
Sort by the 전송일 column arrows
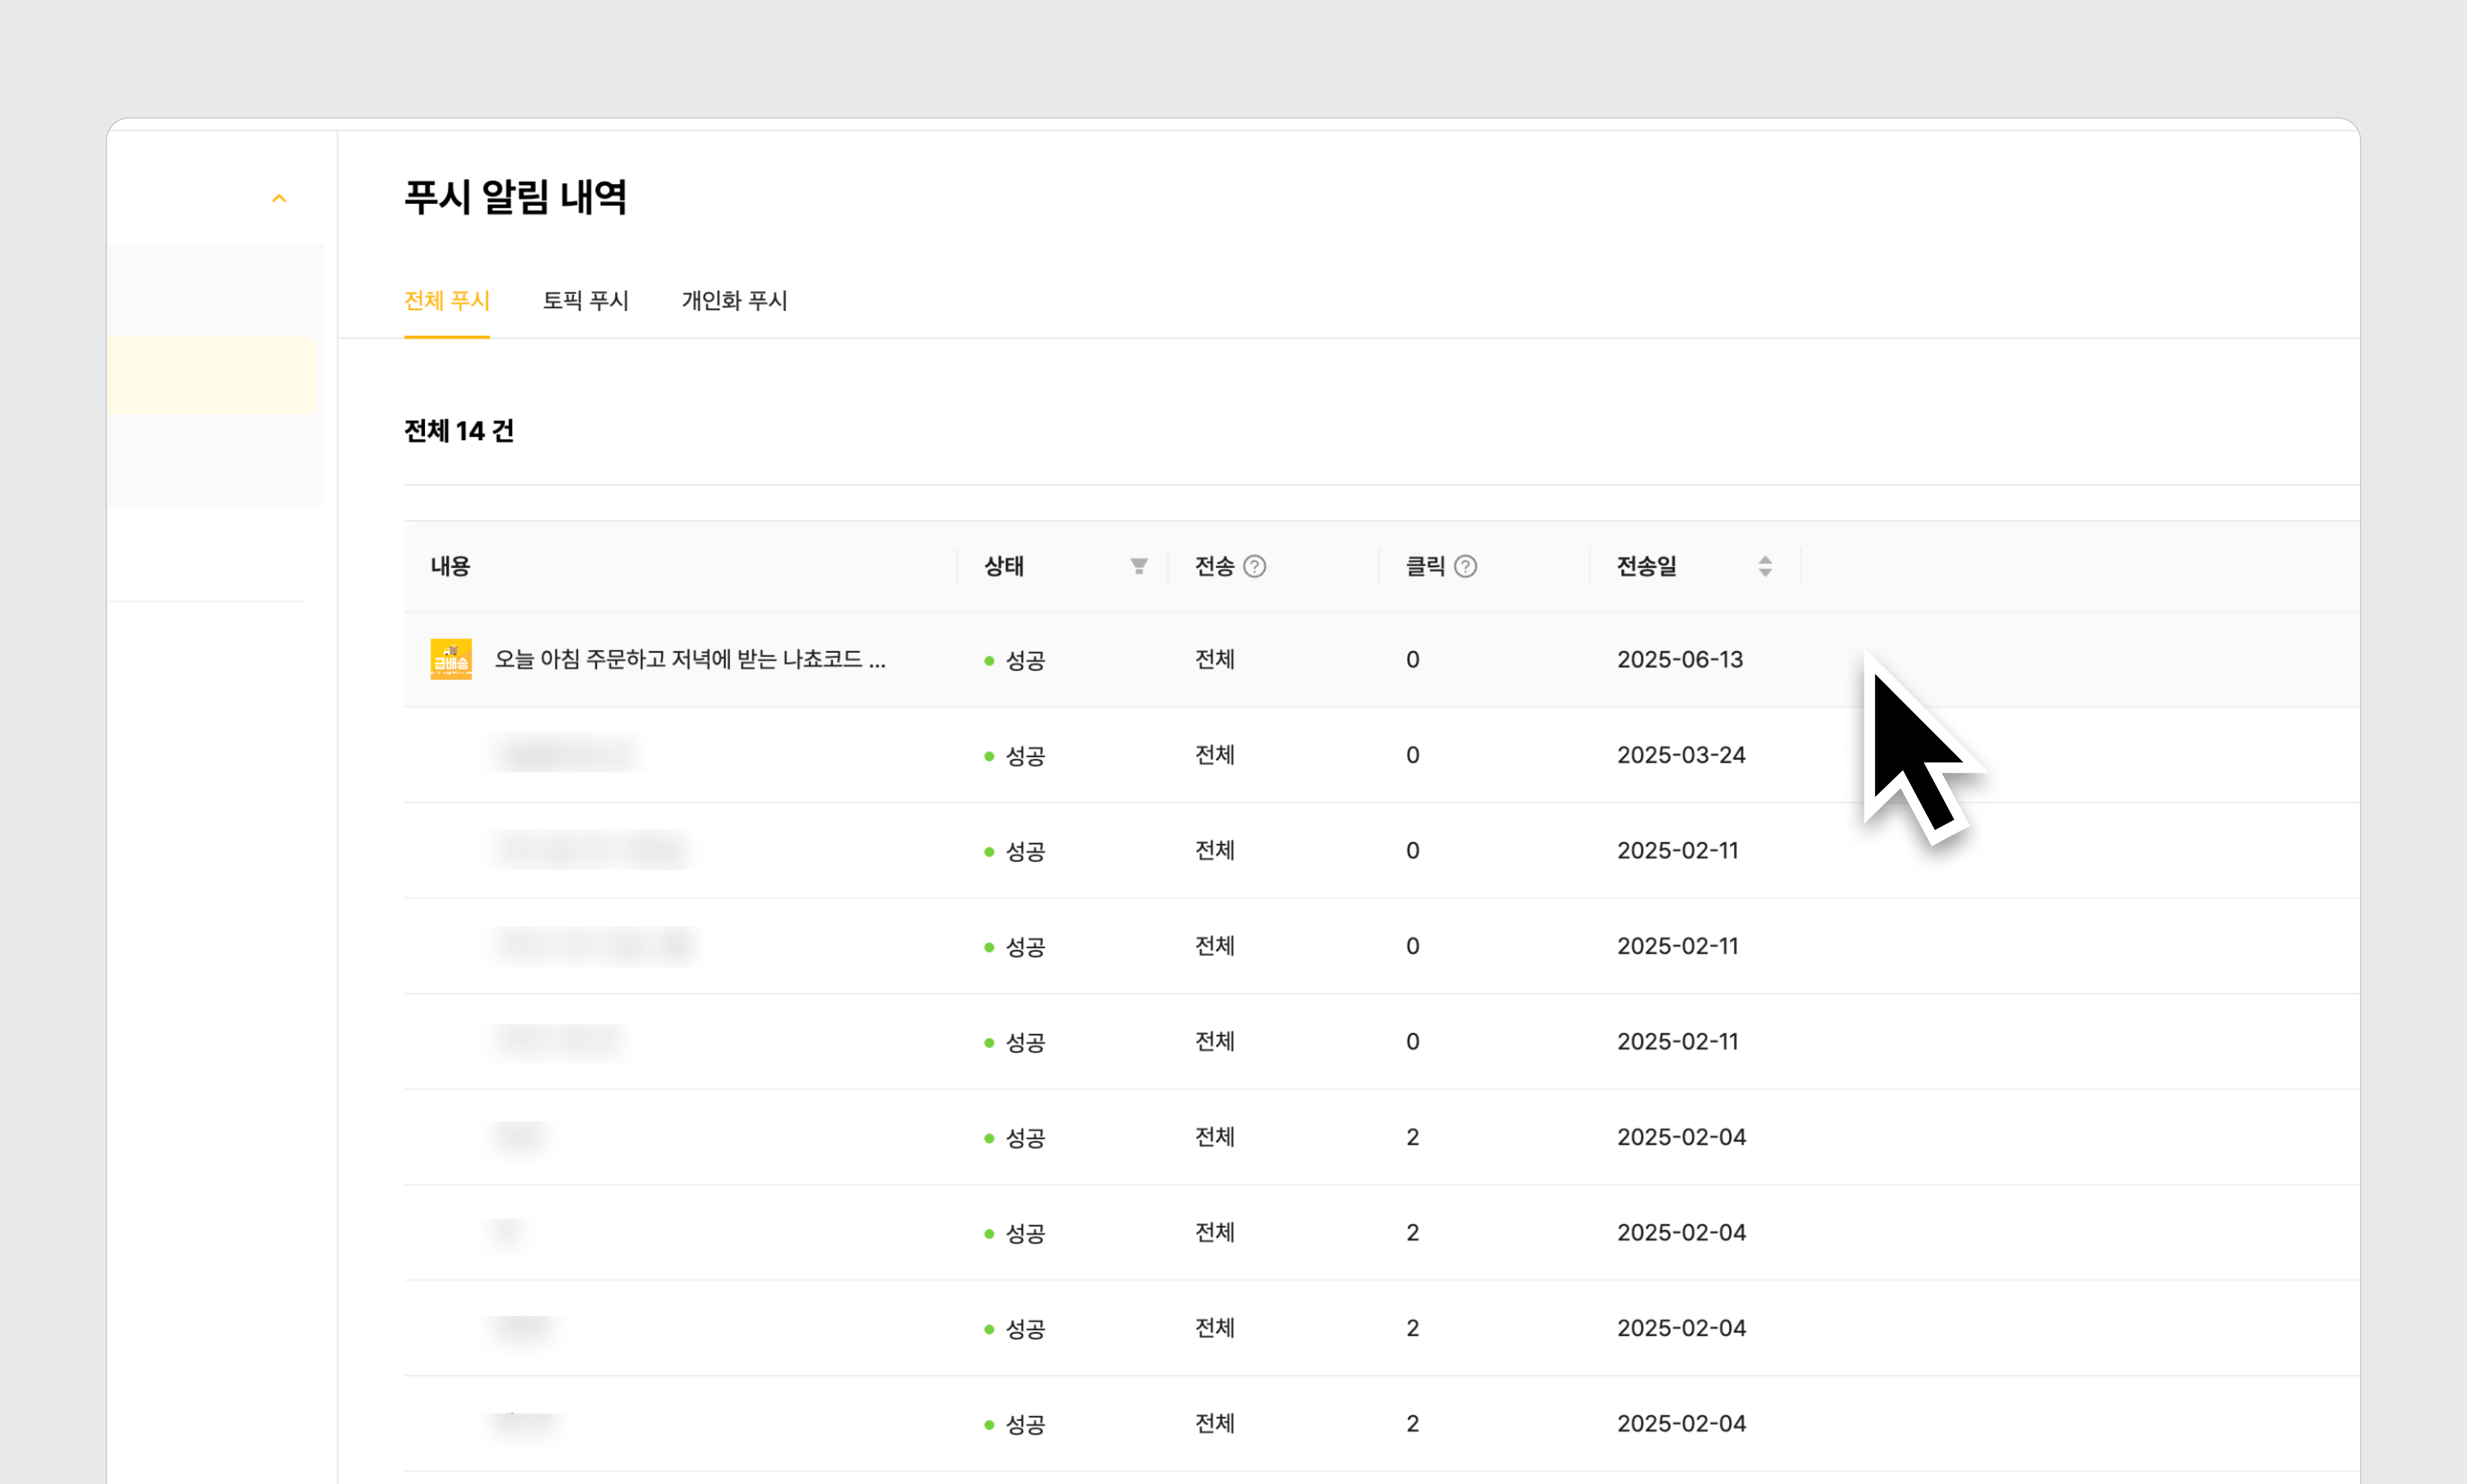point(1765,566)
